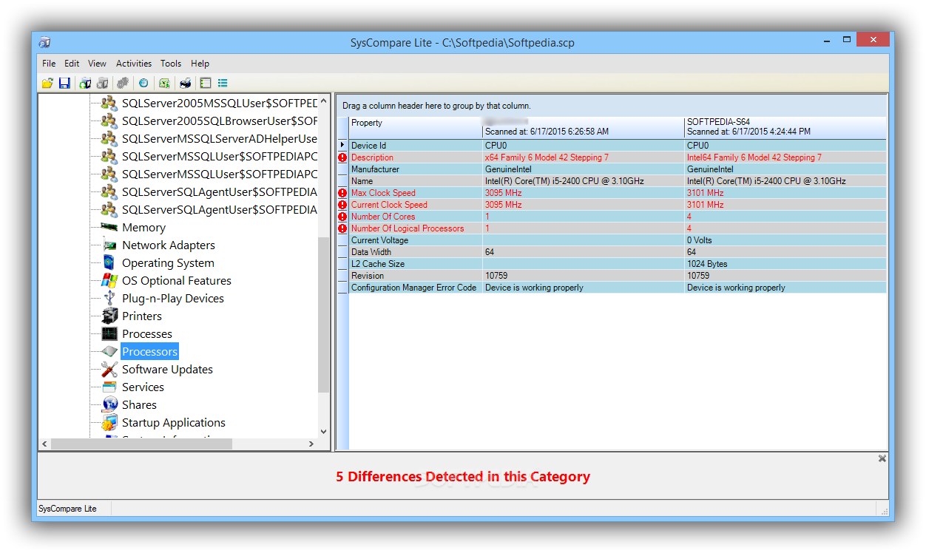This screenshot has height=553, width=926.
Task: Click the Manufacturer property cell
Action: point(416,169)
